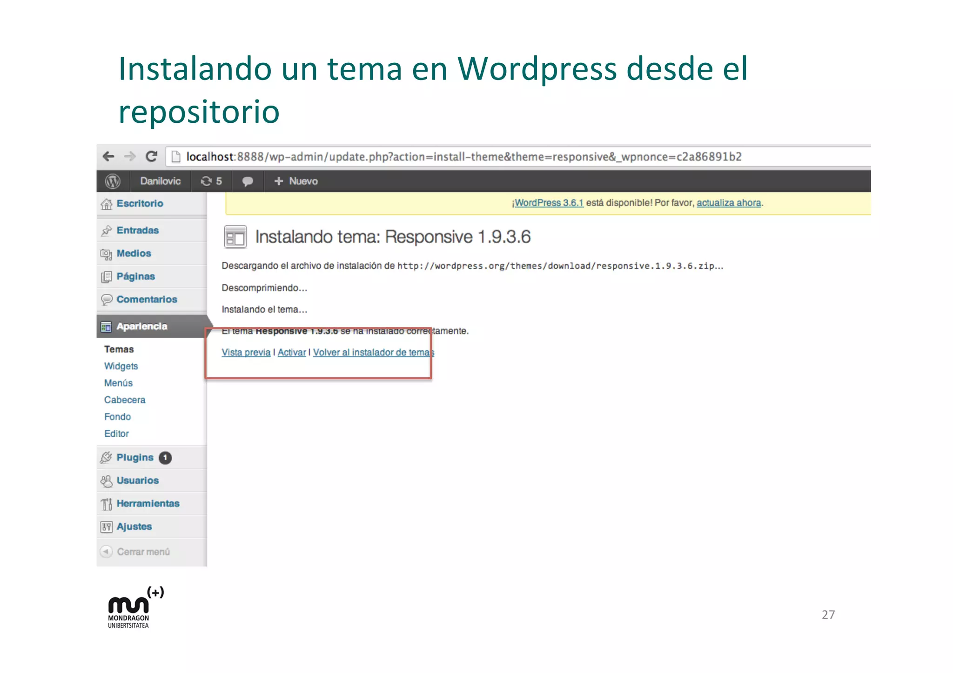Reload the page with refresh icon

tap(151, 157)
